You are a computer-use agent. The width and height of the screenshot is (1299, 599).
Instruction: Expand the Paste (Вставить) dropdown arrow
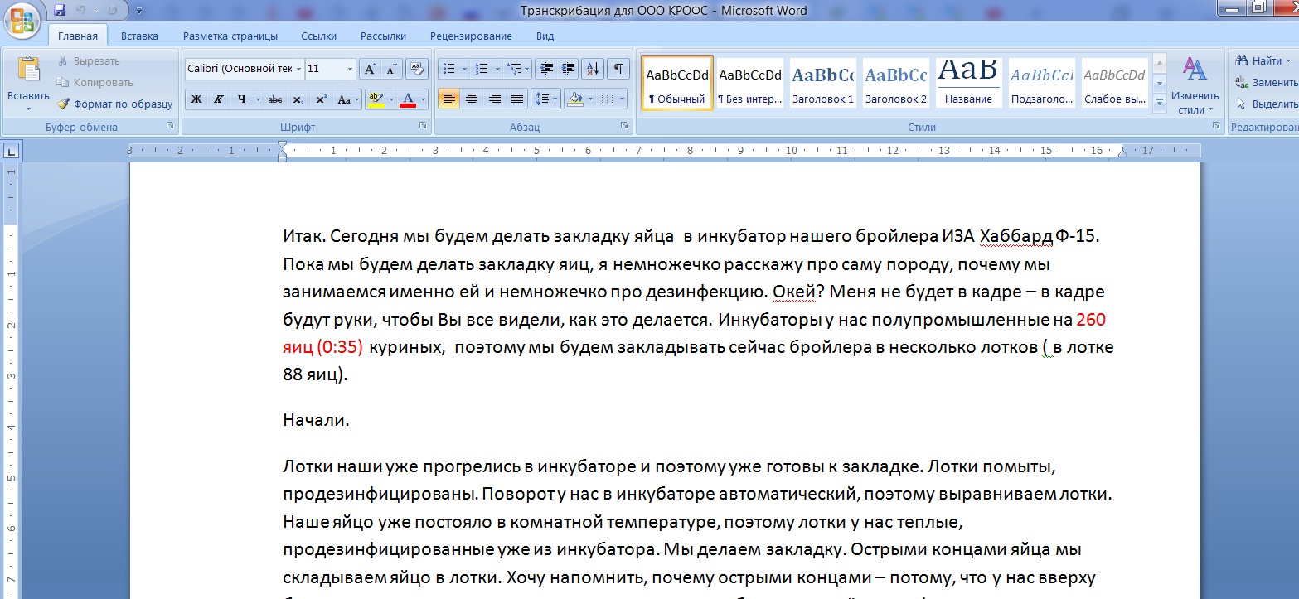click(x=28, y=108)
